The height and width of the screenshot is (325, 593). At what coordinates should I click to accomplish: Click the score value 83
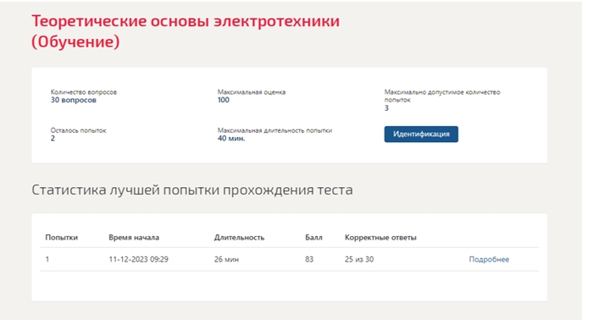point(309,259)
